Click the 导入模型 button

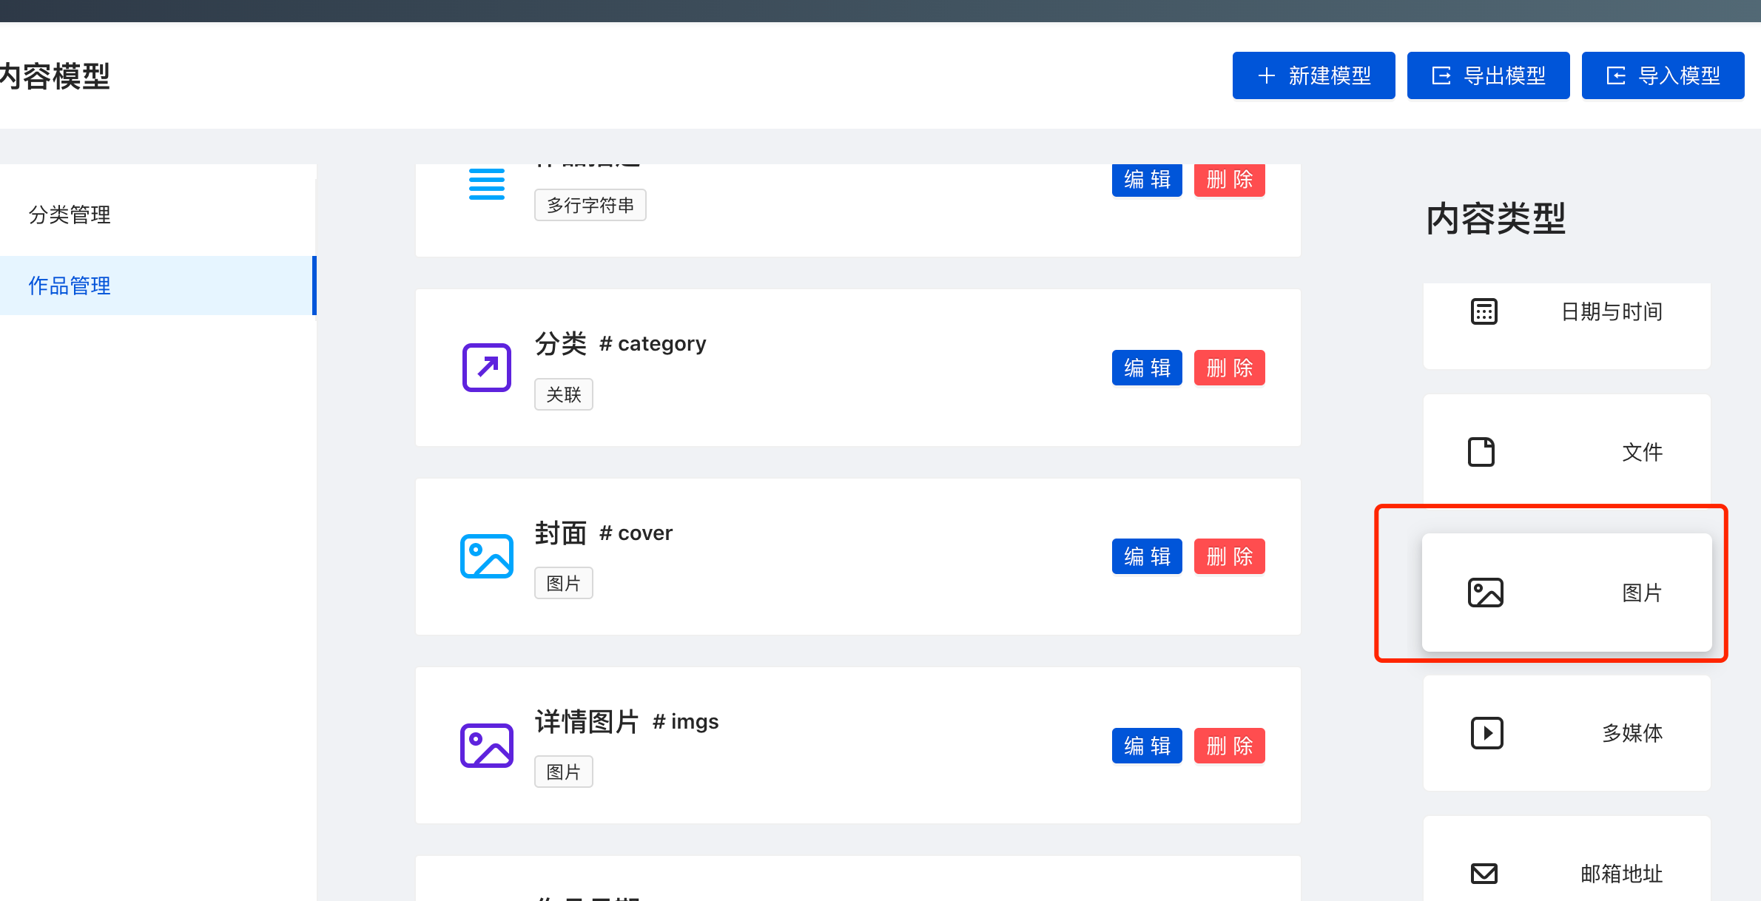(1663, 75)
